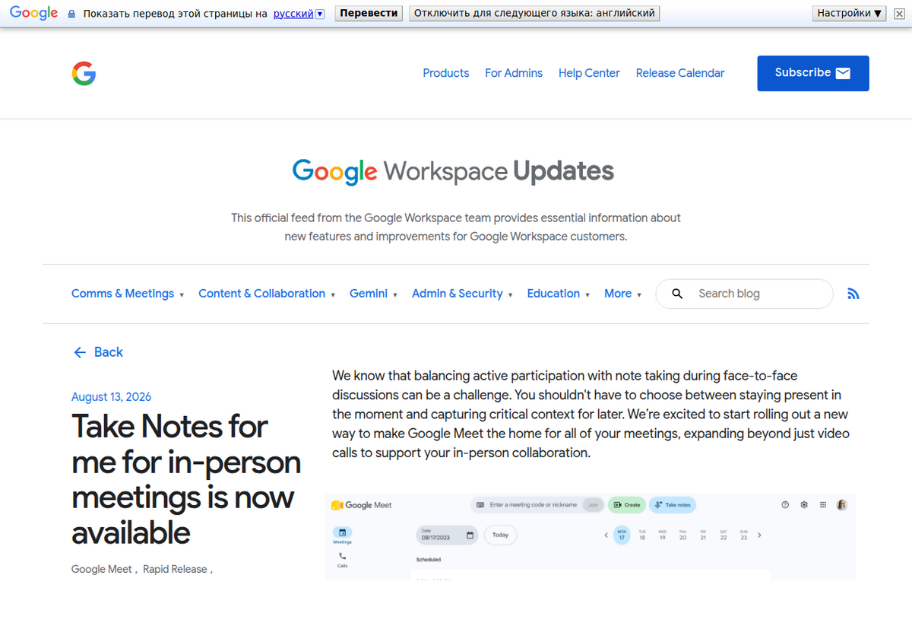This screenshot has width=912, height=642.
Task: Click the Scheduled label in the Meet screenshot
Action: pyautogui.click(x=429, y=560)
